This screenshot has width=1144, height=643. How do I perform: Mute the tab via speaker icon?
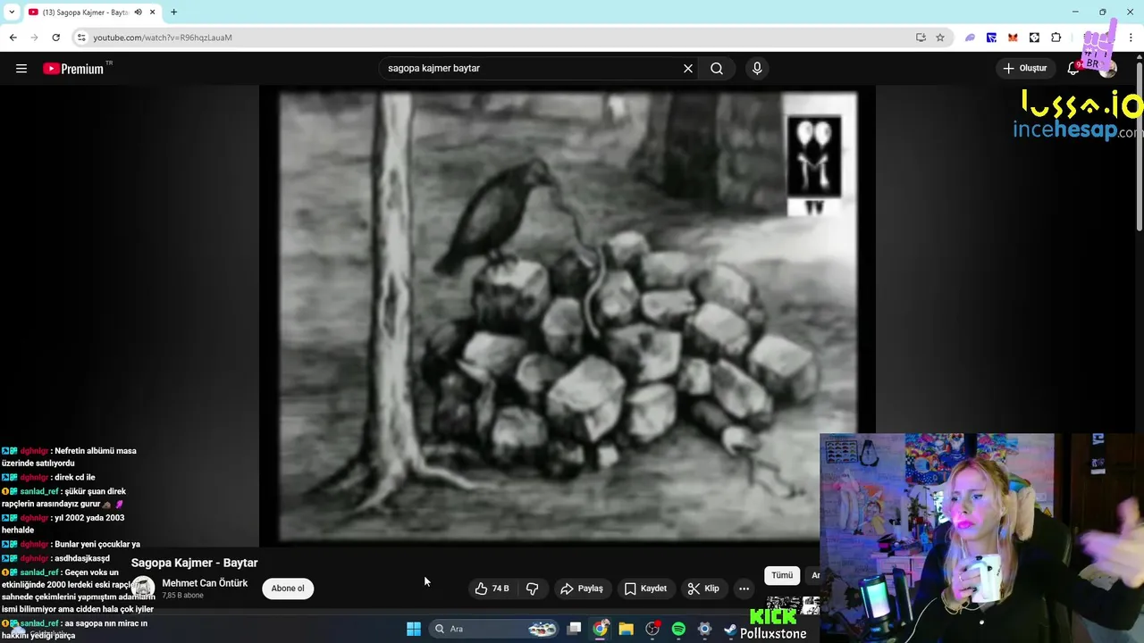tap(138, 13)
